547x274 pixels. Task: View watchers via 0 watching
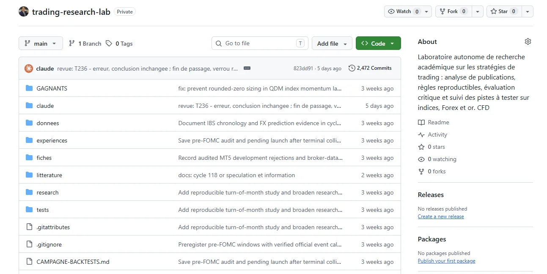pos(437,159)
